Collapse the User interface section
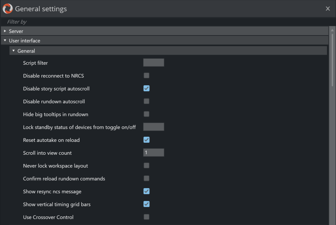 point(5,41)
